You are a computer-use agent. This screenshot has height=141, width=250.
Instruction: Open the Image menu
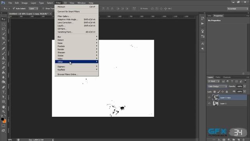click(x=25, y=3)
